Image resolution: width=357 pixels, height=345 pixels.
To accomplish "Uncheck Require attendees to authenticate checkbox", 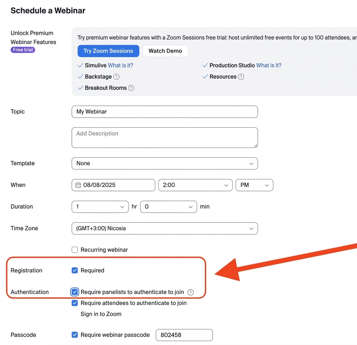I will (x=75, y=303).
